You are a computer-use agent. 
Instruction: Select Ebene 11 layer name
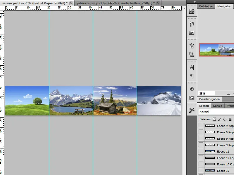click(223, 151)
